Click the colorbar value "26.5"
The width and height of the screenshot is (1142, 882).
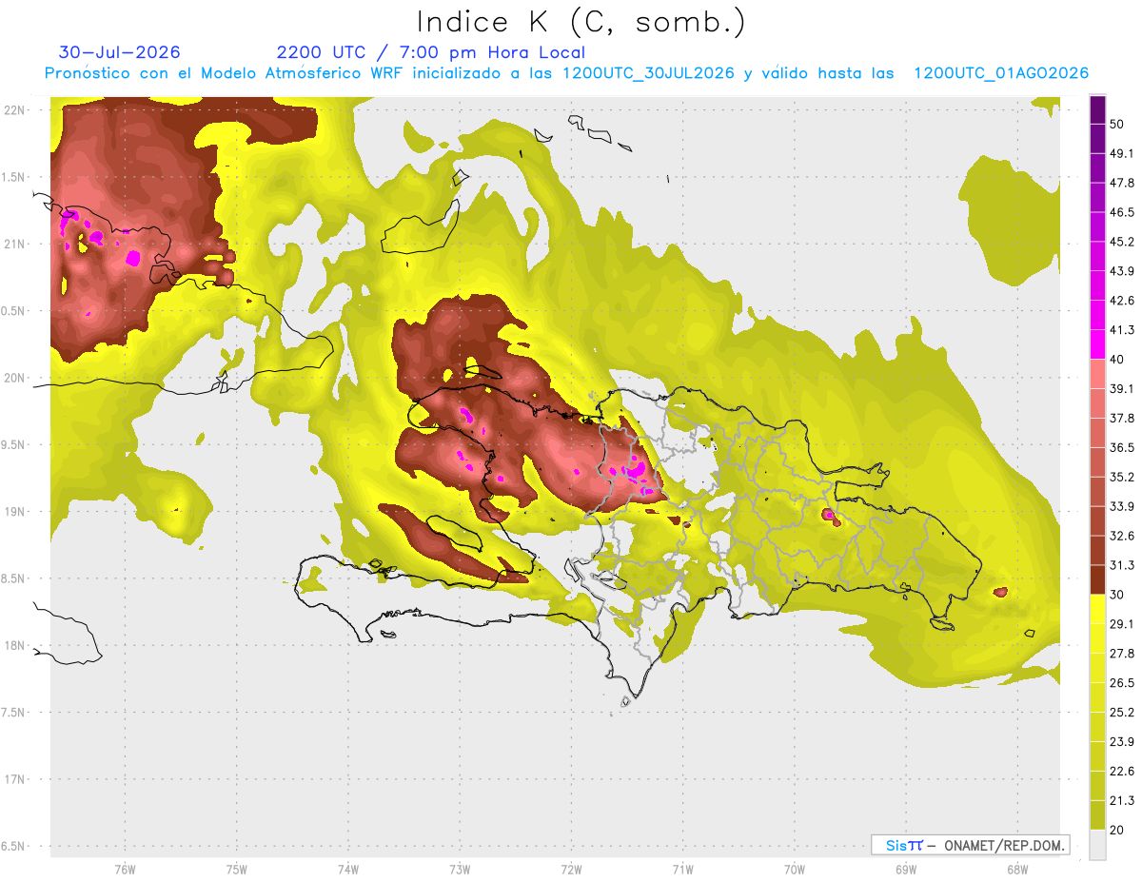coord(1122,682)
